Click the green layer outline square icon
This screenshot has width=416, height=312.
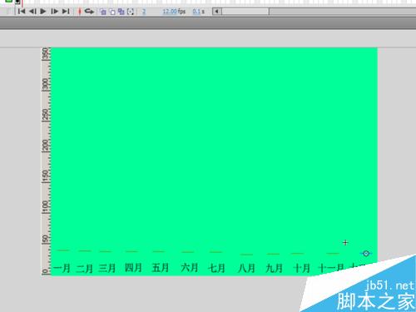click(9, 2)
